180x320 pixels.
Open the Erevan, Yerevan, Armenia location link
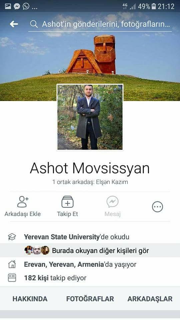pyautogui.click(x=64, y=264)
